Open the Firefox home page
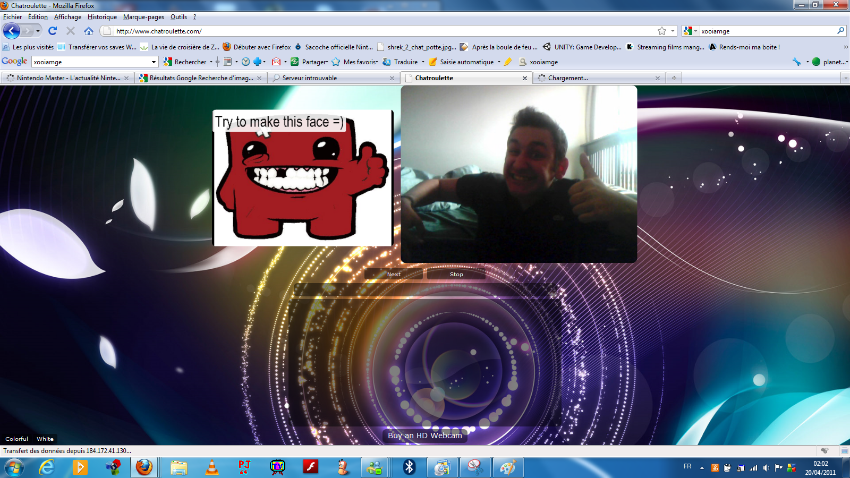The height and width of the screenshot is (478, 850). [x=89, y=31]
